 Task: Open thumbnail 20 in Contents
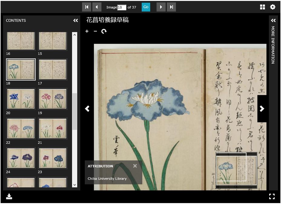tap(21, 99)
